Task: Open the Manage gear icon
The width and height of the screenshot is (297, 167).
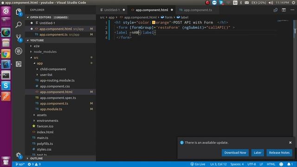Action: pos(19,155)
